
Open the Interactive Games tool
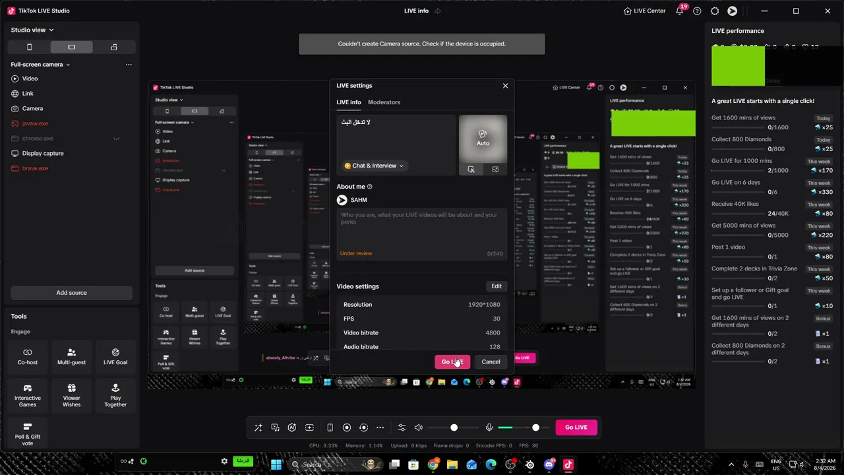pyautogui.click(x=28, y=395)
